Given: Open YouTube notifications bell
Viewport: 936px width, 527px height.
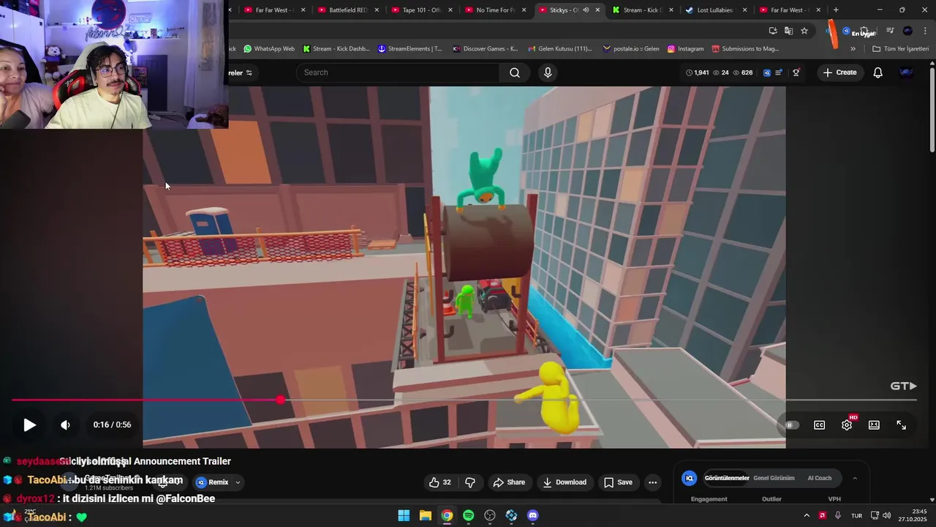Looking at the screenshot, I should tap(878, 72).
